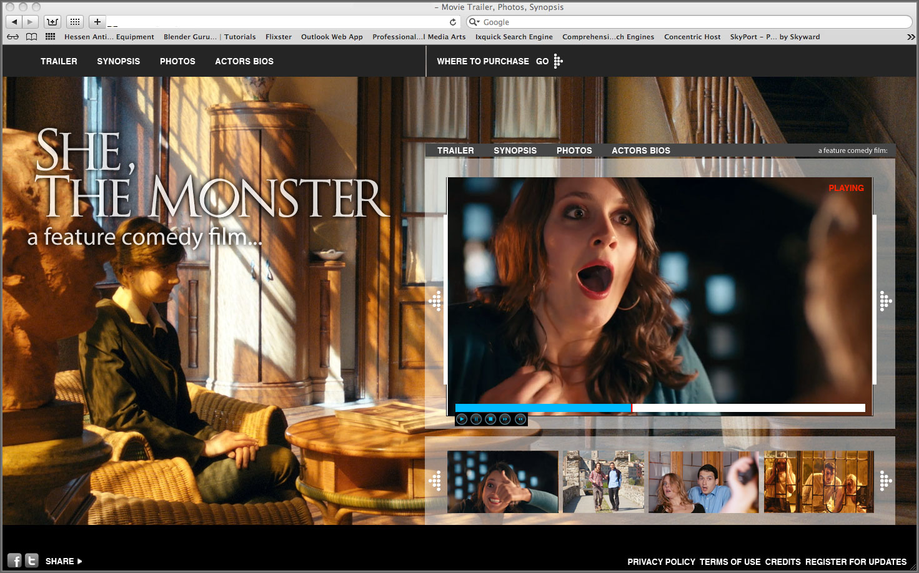Open the Ixquick Search Engine bookmark
The height and width of the screenshot is (573, 919).
point(514,37)
